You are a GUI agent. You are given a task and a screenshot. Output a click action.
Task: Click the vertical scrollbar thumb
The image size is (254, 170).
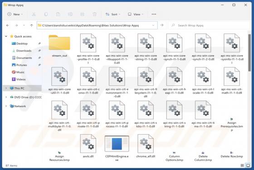[249, 52]
